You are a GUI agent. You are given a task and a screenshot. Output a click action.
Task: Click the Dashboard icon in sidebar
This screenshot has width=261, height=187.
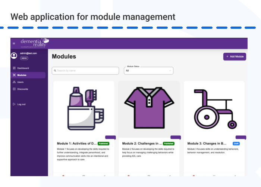coord(14,68)
